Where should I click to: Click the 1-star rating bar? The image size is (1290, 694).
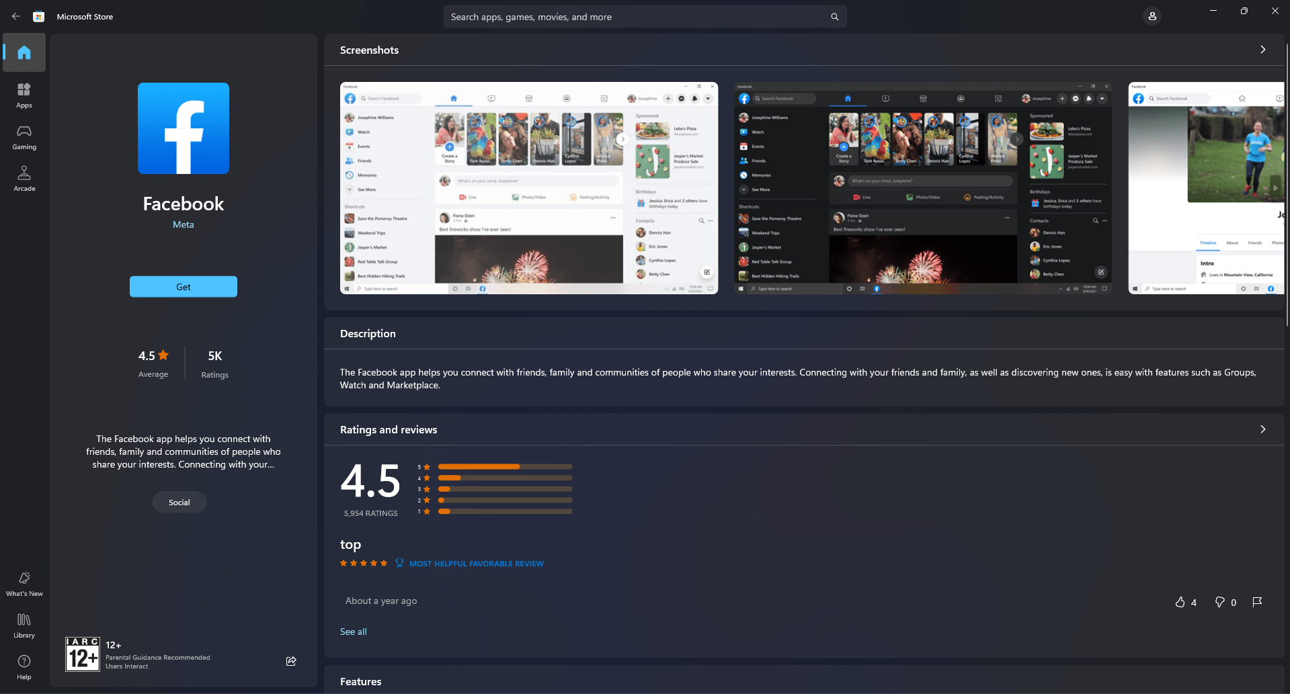click(506, 511)
